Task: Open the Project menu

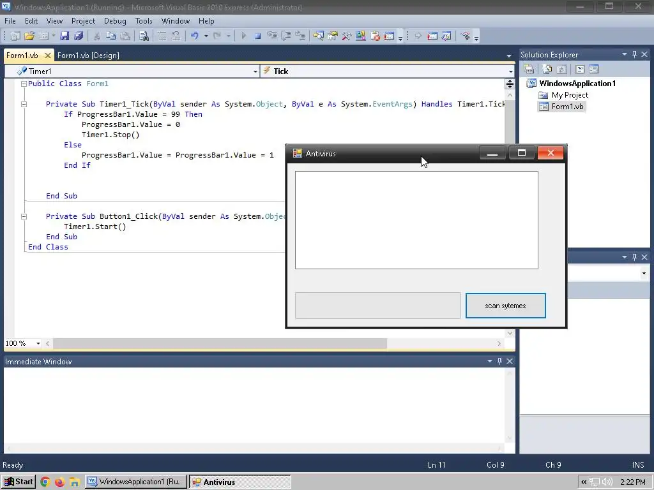Action: 84,21
